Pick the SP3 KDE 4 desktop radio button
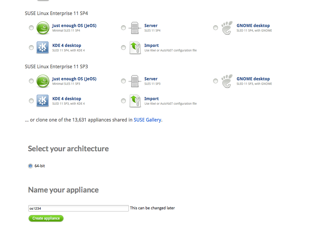 click(31, 101)
